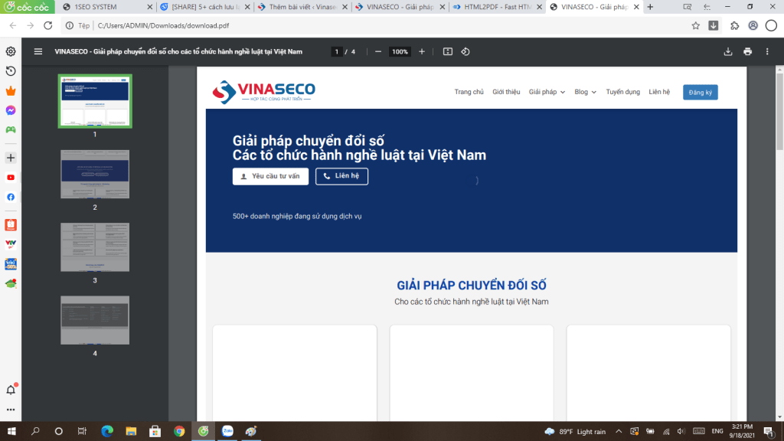Open sidebar notifications bell

(x=11, y=390)
